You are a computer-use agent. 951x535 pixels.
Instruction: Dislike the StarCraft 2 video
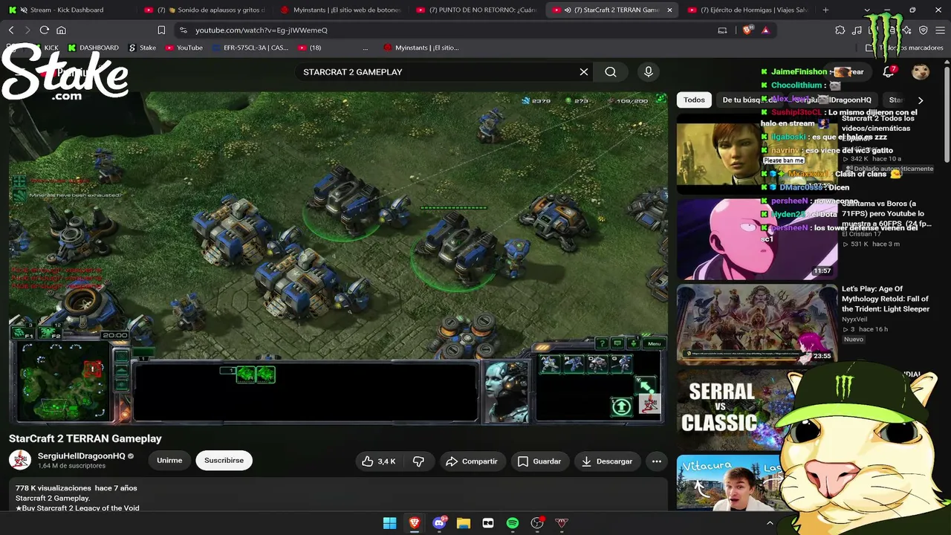(x=418, y=461)
